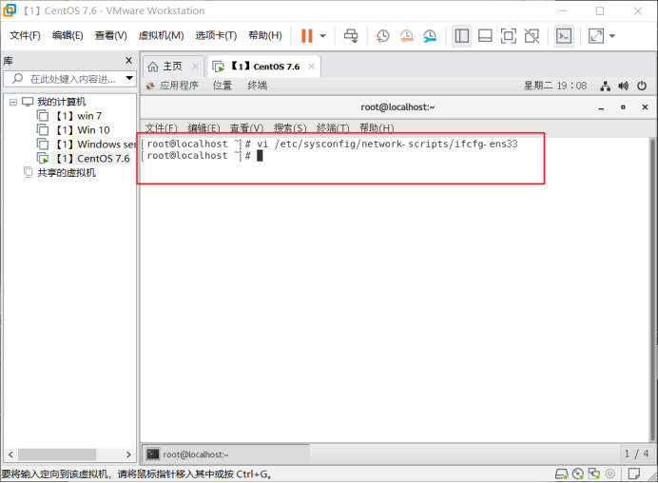Click the network adapter status icon

[594, 474]
